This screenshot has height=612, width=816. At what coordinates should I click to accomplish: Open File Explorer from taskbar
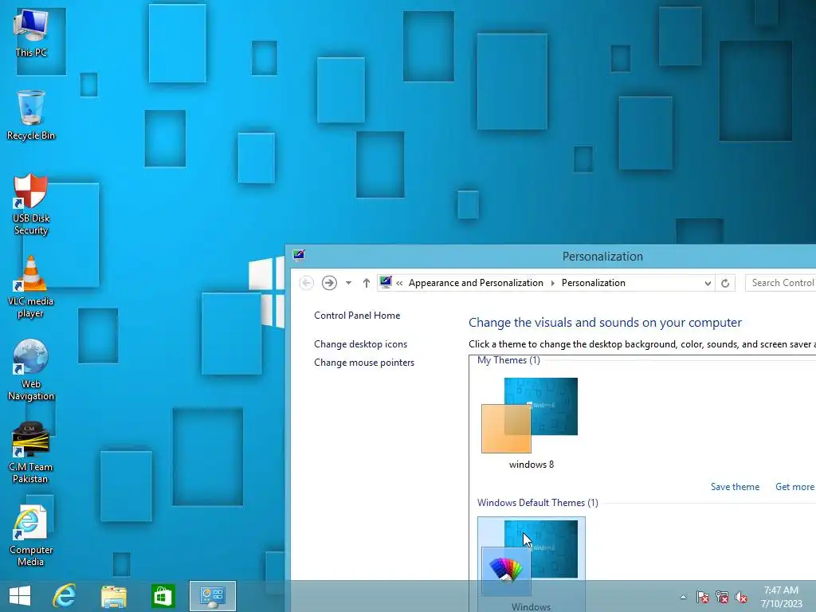tap(113, 596)
